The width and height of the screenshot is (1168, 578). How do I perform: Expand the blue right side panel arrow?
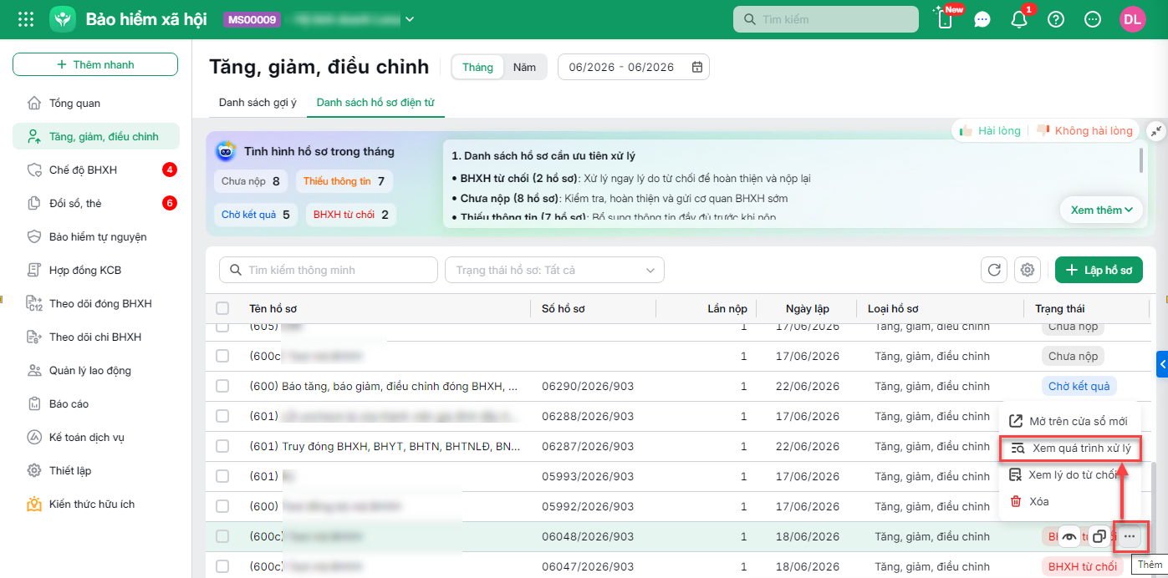pyautogui.click(x=1162, y=364)
